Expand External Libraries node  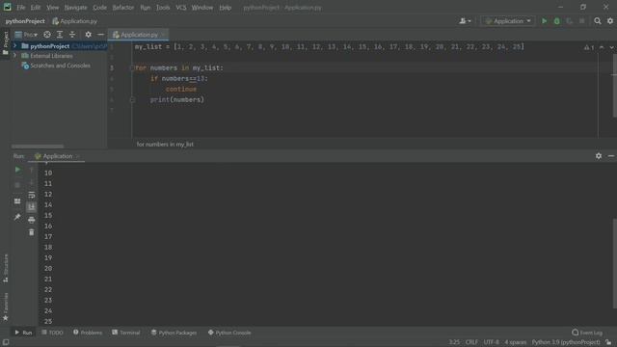pyautogui.click(x=15, y=56)
